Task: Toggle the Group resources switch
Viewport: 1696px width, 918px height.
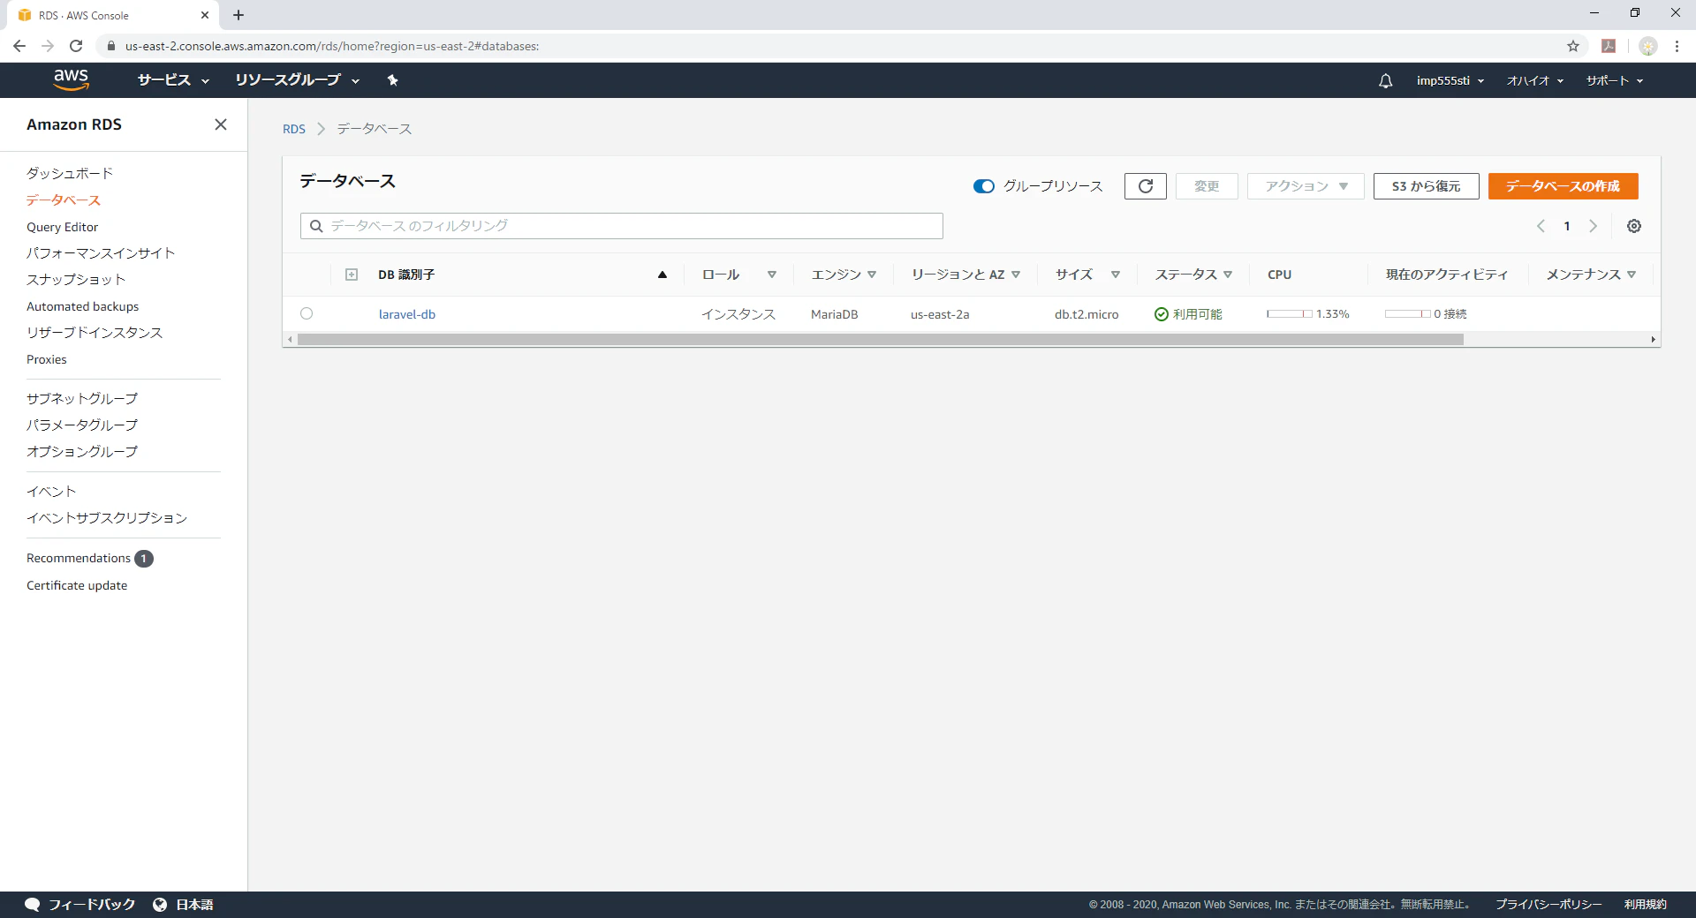Action: tap(983, 186)
